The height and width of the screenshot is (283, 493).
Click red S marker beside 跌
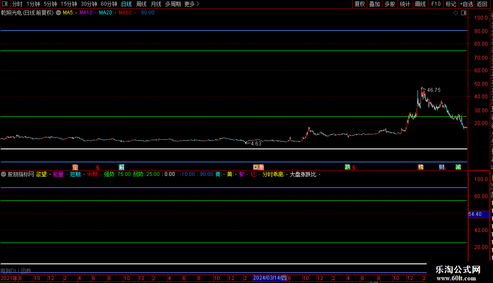[x=354, y=168]
